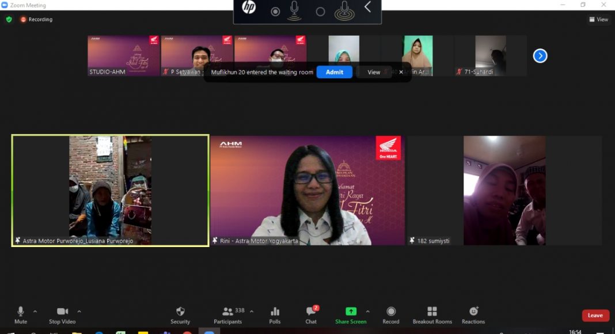Image resolution: width=615 pixels, height=334 pixels.
Task: Open the Security shield options
Action: pos(180,312)
